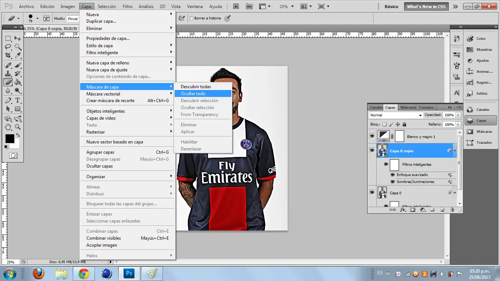The height and width of the screenshot is (281, 500).
Task: Toggle lock all for the layer
Action: click(x=404, y=124)
